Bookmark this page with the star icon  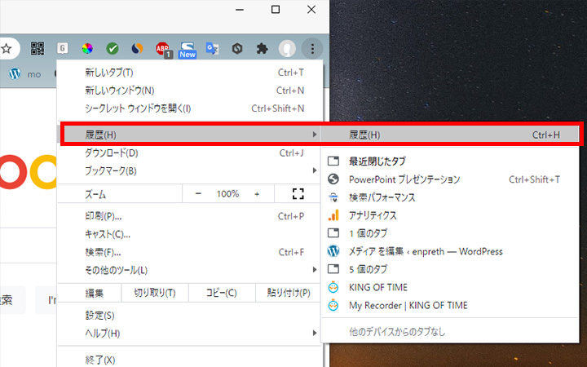click(7, 48)
